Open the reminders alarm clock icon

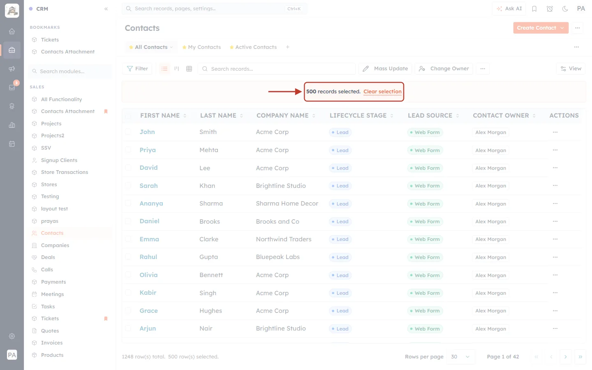(x=550, y=9)
